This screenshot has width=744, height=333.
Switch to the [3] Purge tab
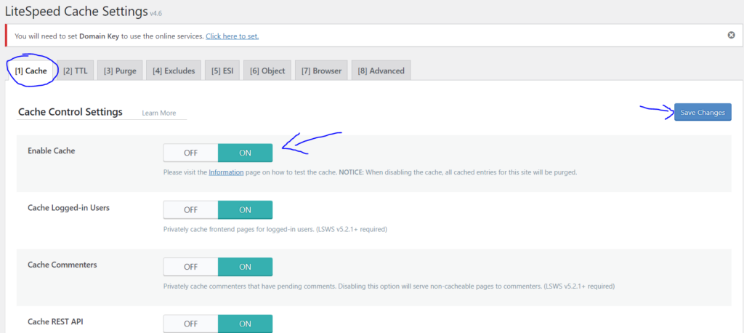click(120, 71)
